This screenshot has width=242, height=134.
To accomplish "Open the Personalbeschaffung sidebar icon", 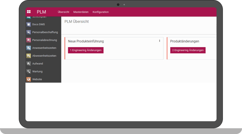I will 29,32.
